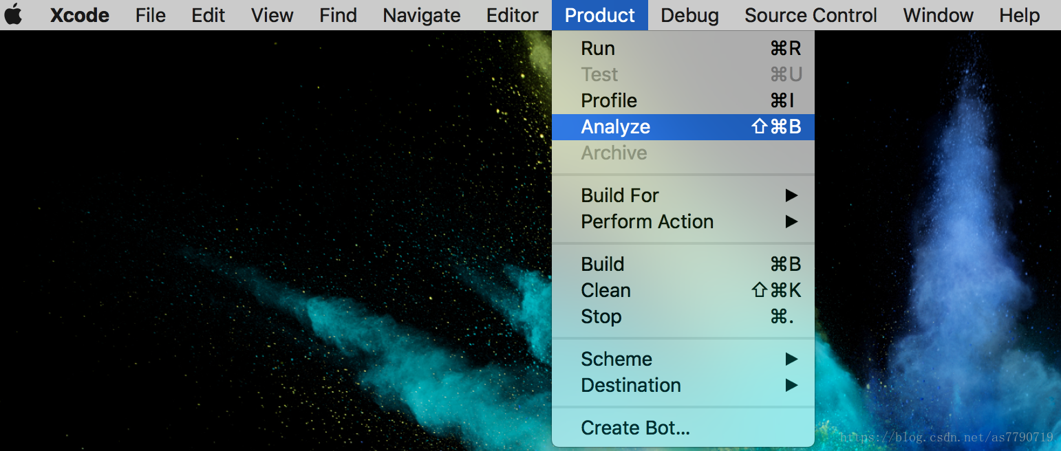Choose Run from the Product menu
Viewport: 1061px width, 451px height.
(x=683, y=49)
